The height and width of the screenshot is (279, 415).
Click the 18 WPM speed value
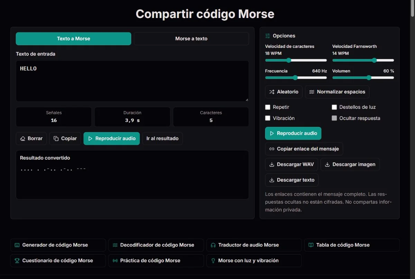(273, 54)
